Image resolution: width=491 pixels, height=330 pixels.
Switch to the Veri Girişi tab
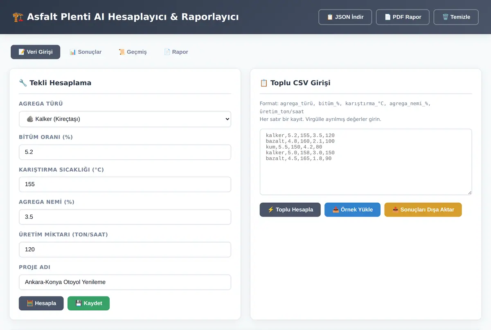(35, 52)
